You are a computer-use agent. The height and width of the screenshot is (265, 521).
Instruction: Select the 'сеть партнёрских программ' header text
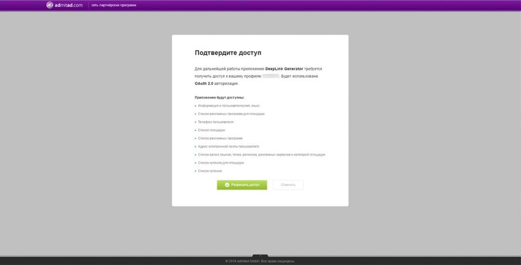coord(114,5)
